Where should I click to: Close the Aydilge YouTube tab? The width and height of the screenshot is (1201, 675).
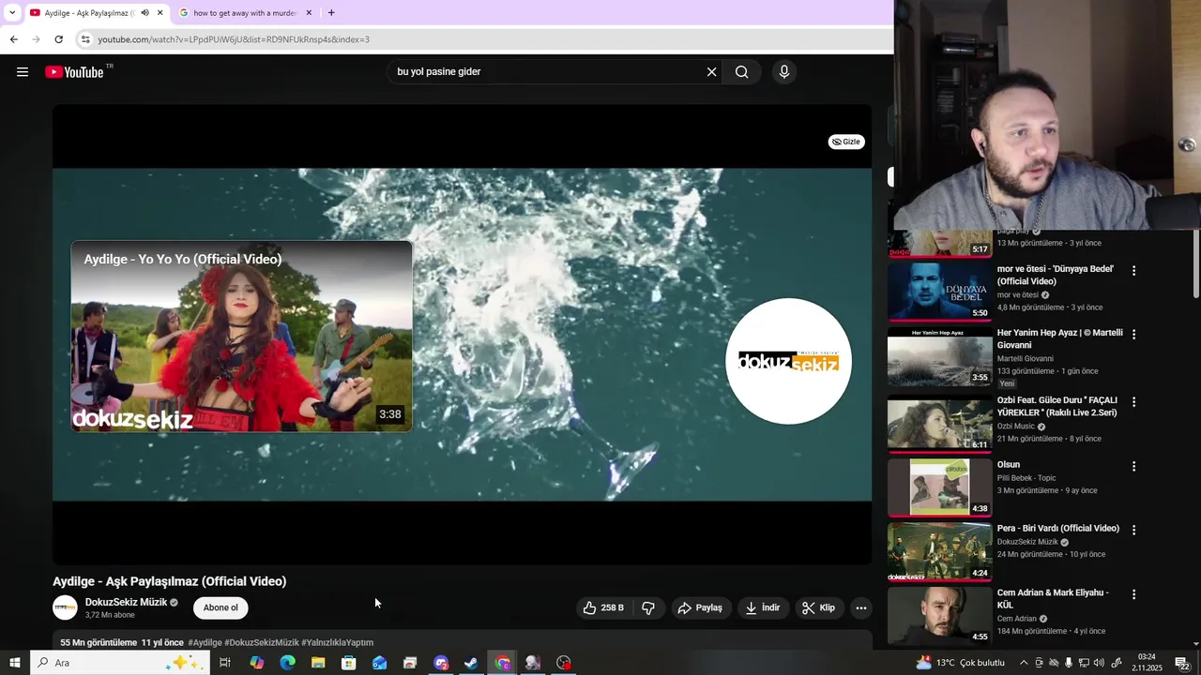coord(160,13)
